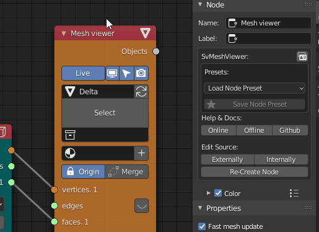Click the random name refresh icon
The width and height of the screenshot is (319, 232).
(141, 91)
